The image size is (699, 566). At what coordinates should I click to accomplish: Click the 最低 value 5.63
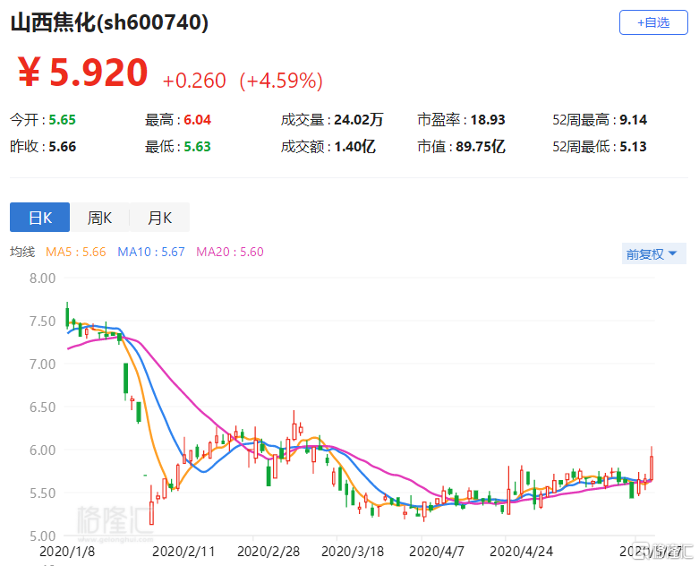(197, 146)
